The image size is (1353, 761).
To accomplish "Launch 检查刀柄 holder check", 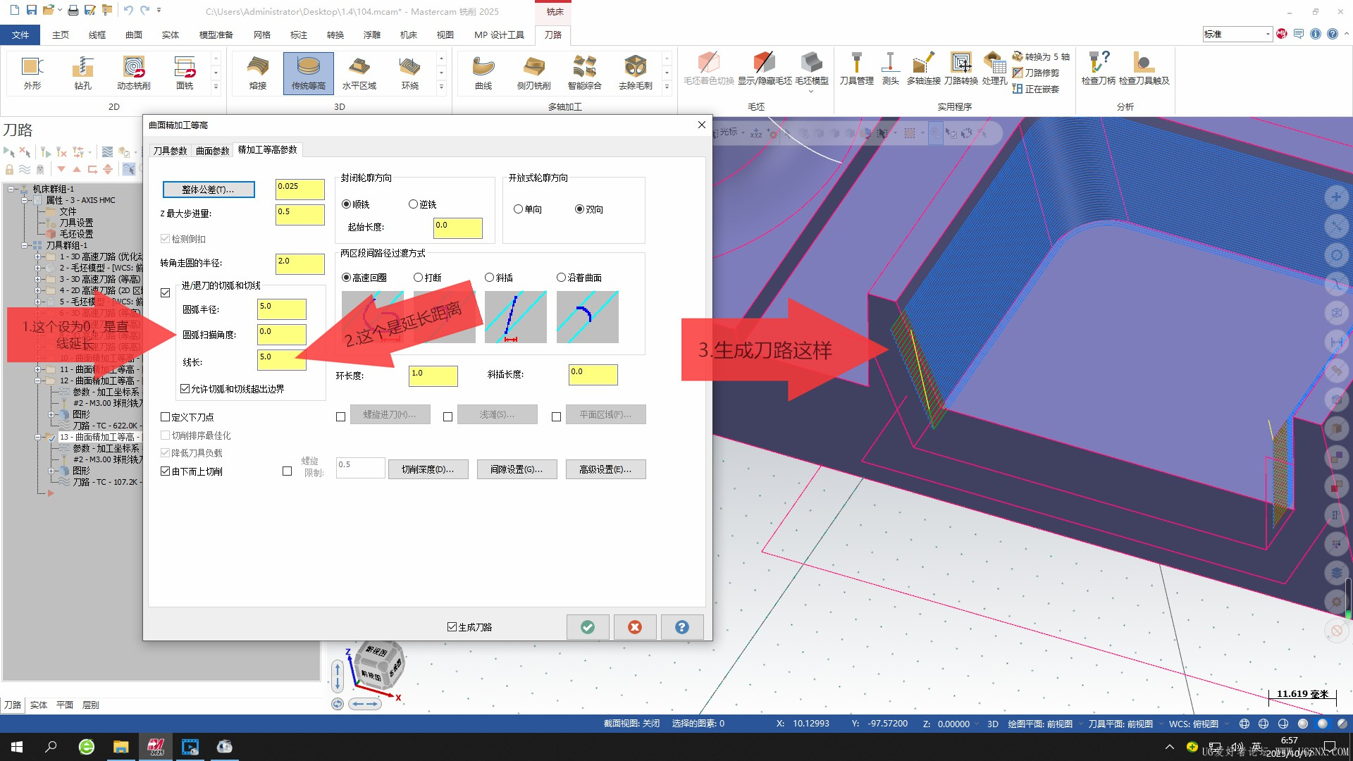I will point(1098,69).
